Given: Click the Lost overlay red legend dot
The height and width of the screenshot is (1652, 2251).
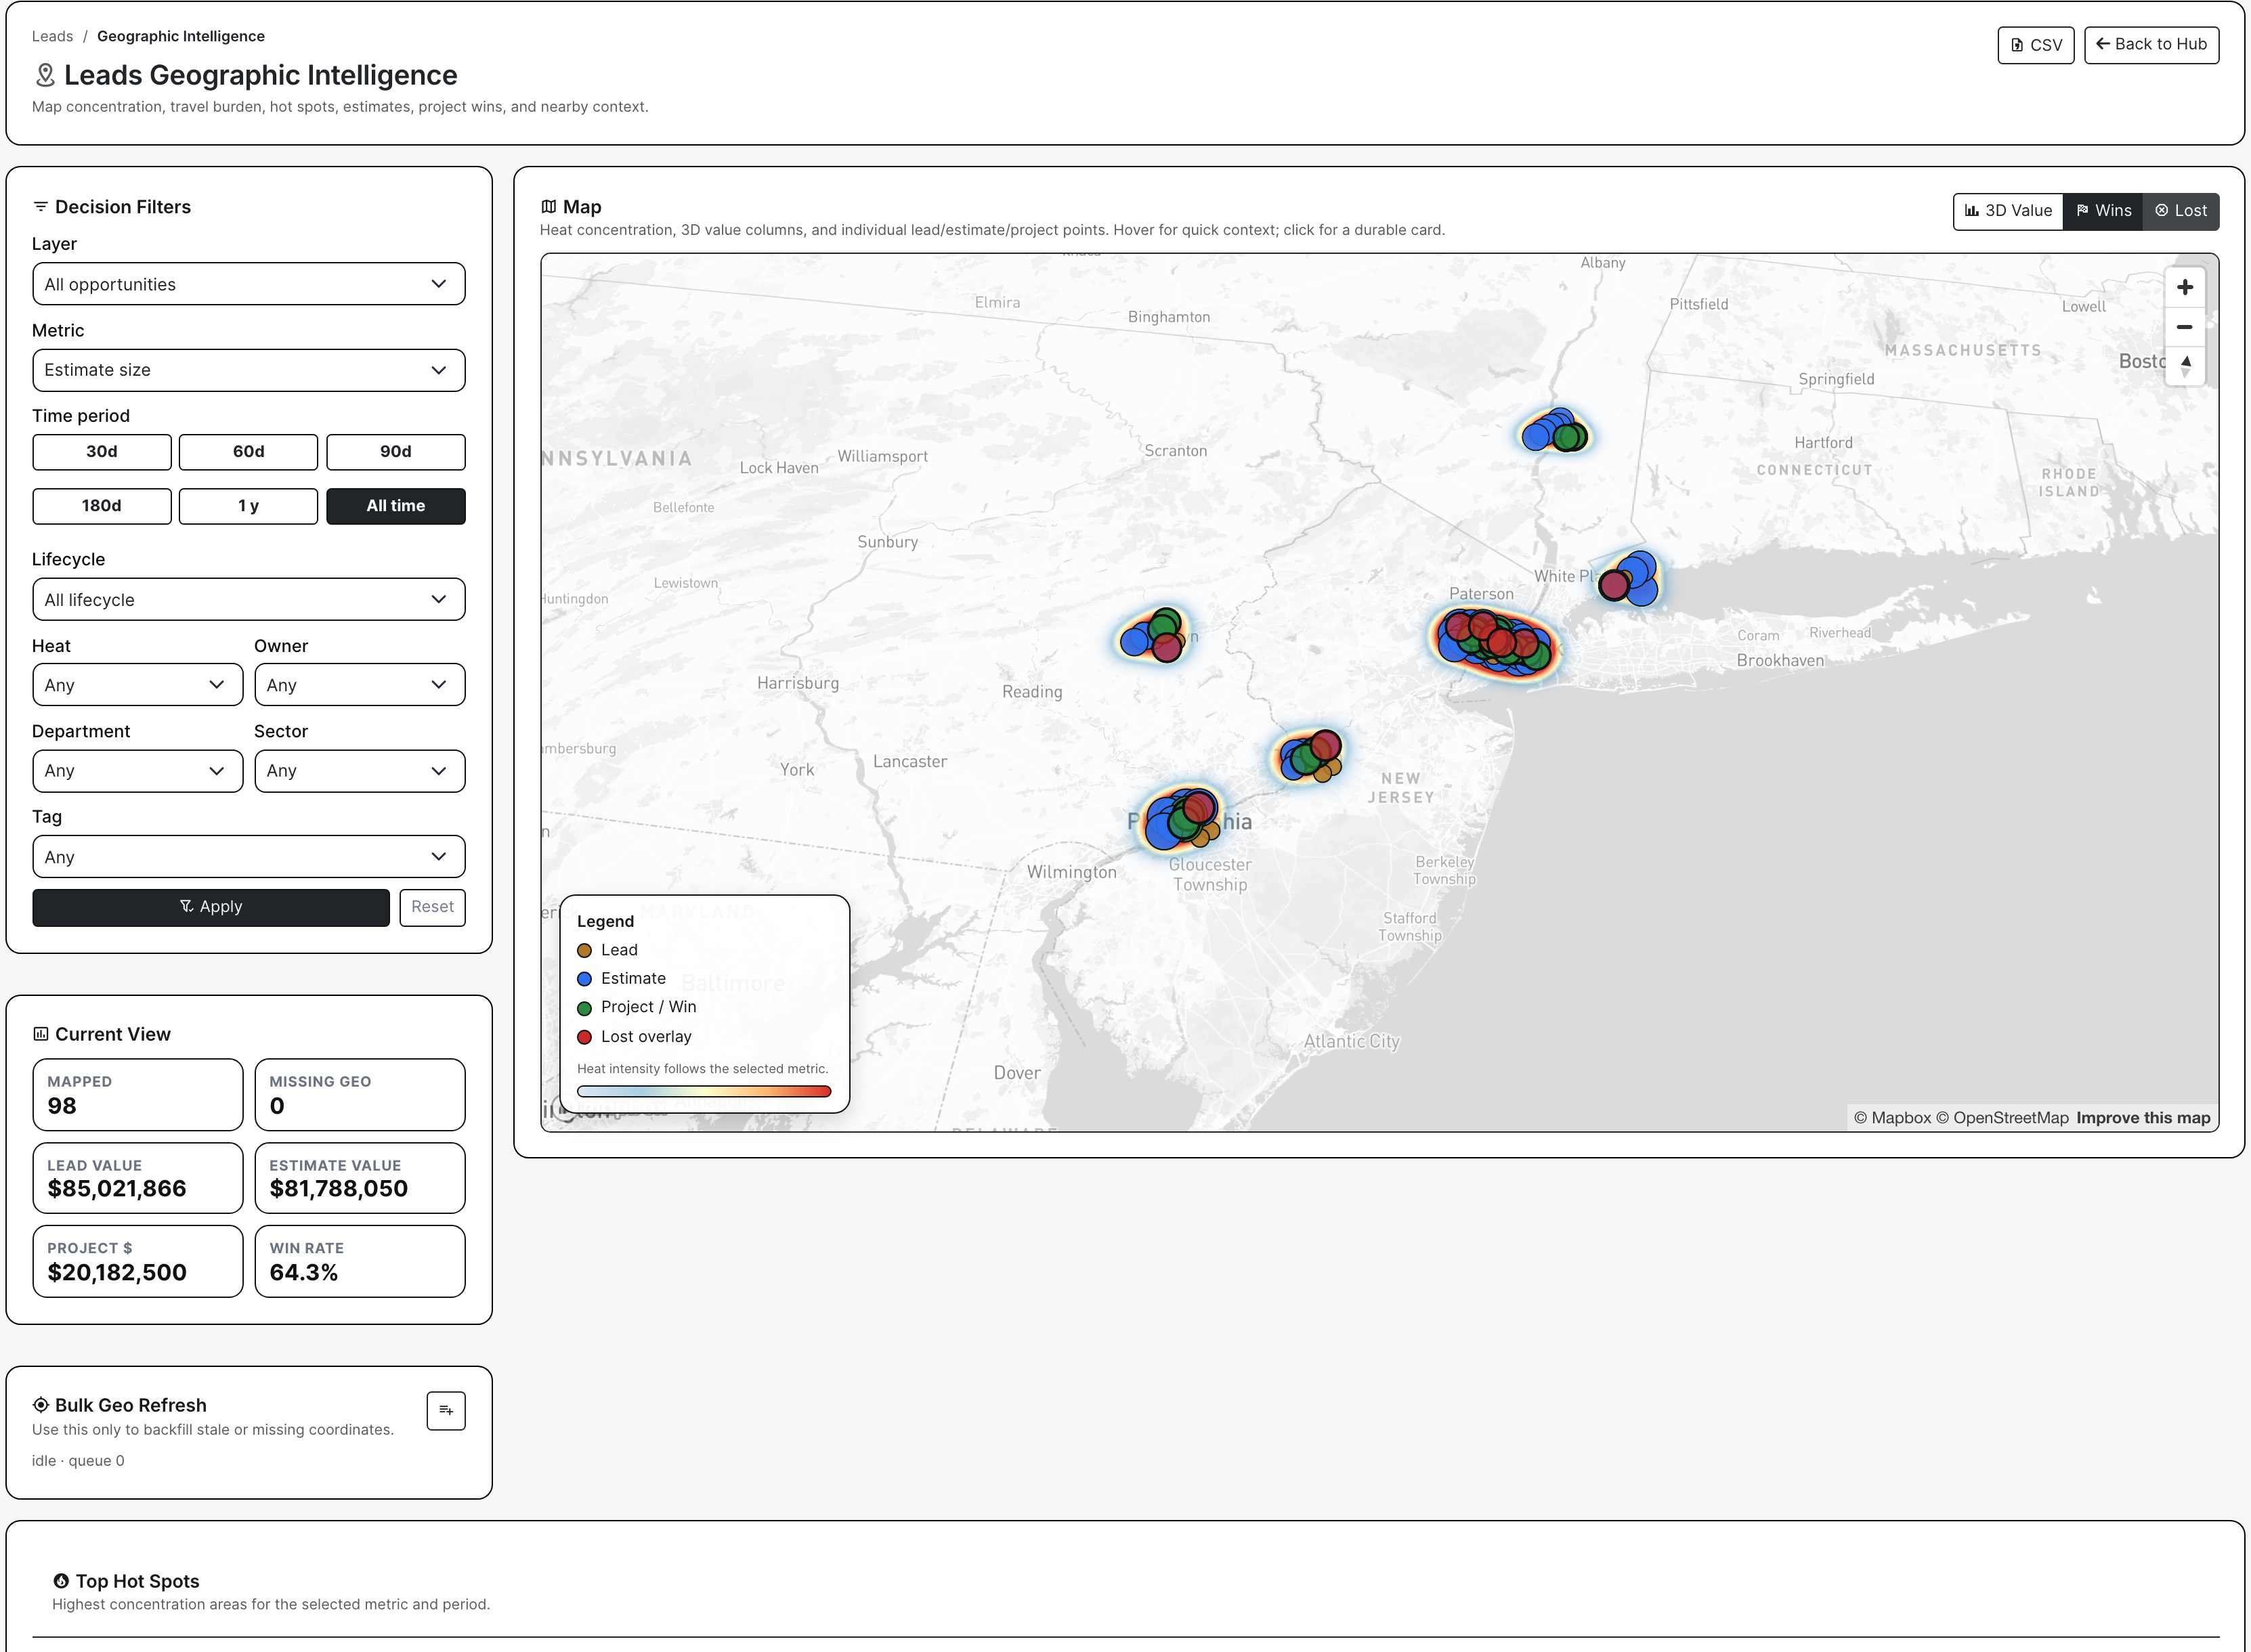Looking at the screenshot, I should pyautogui.click(x=584, y=1037).
